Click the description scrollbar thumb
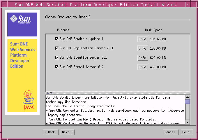The height and width of the screenshot is (140, 198). click(x=188, y=102)
